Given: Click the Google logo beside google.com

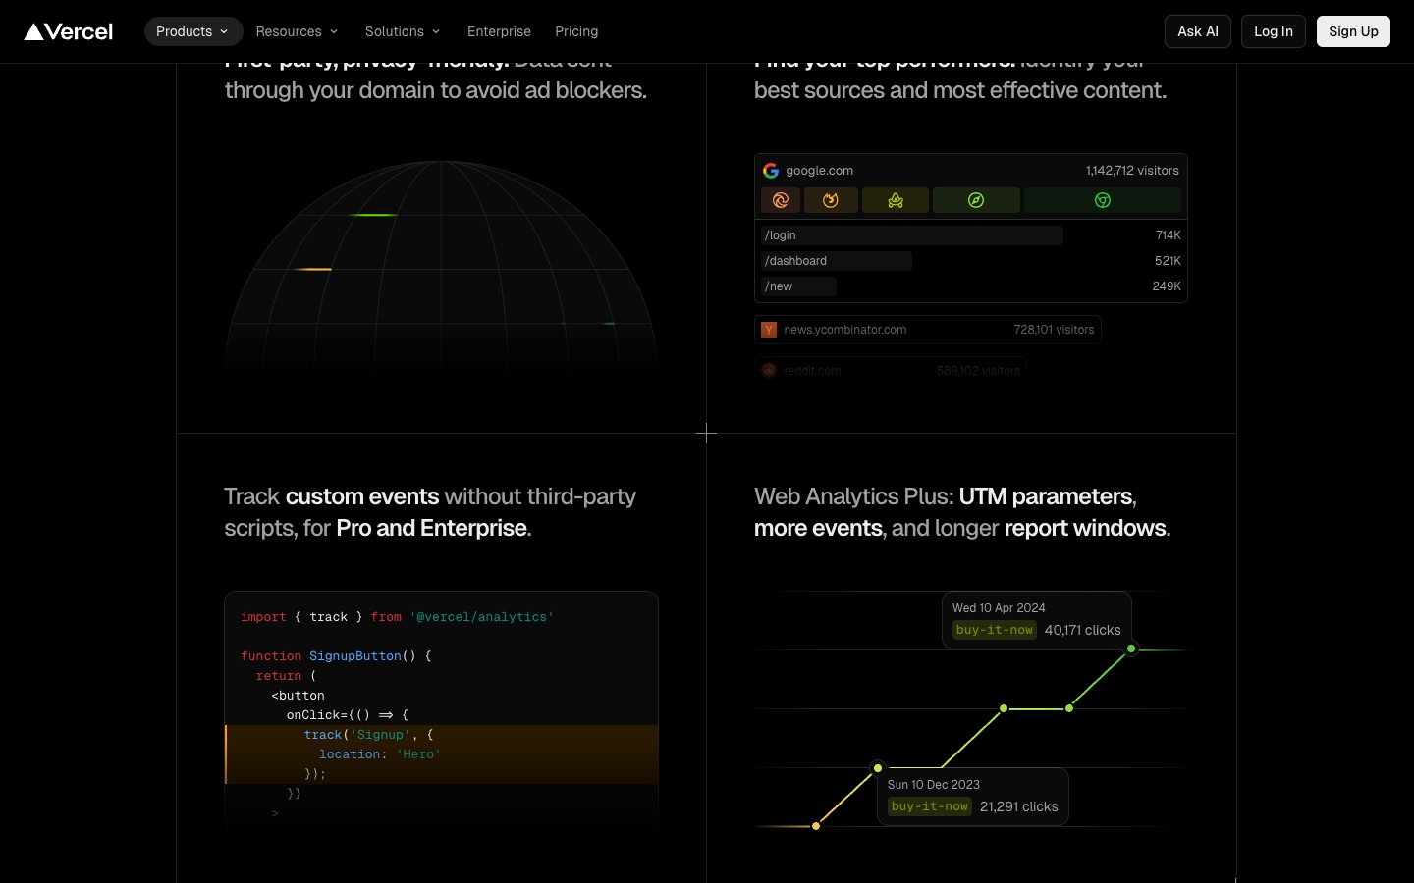Looking at the screenshot, I should (x=771, y=171).
